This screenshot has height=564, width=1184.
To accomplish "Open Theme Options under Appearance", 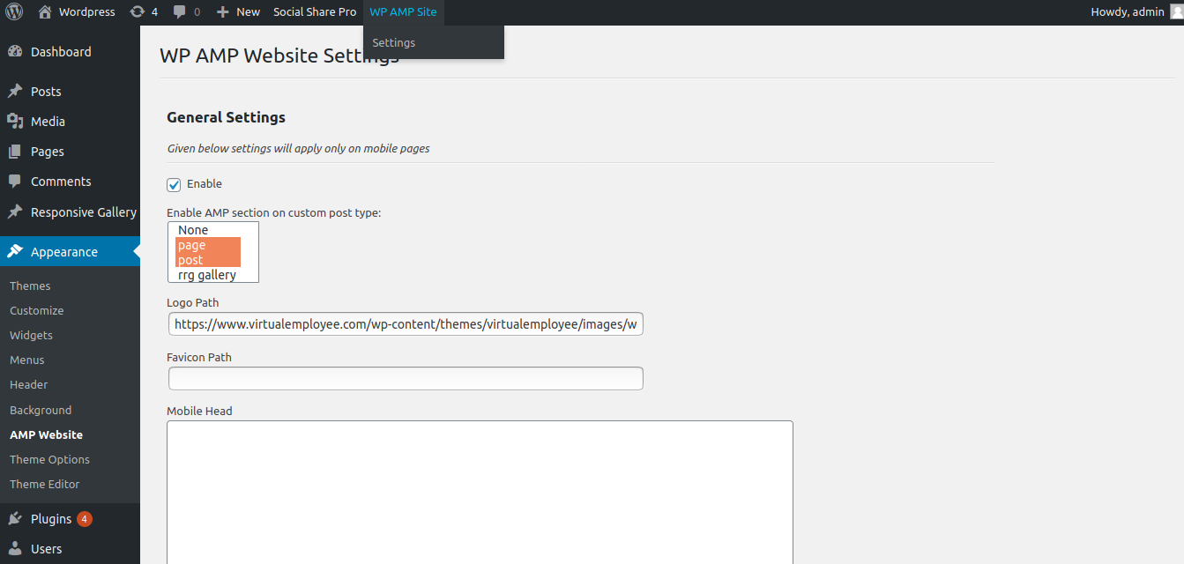I will pyautogui.click(x=50, y=459).
